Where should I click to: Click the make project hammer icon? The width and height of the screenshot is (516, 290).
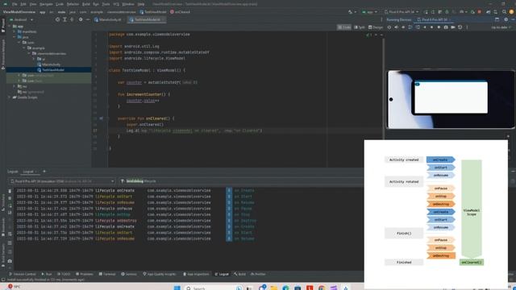coord(350,12)
